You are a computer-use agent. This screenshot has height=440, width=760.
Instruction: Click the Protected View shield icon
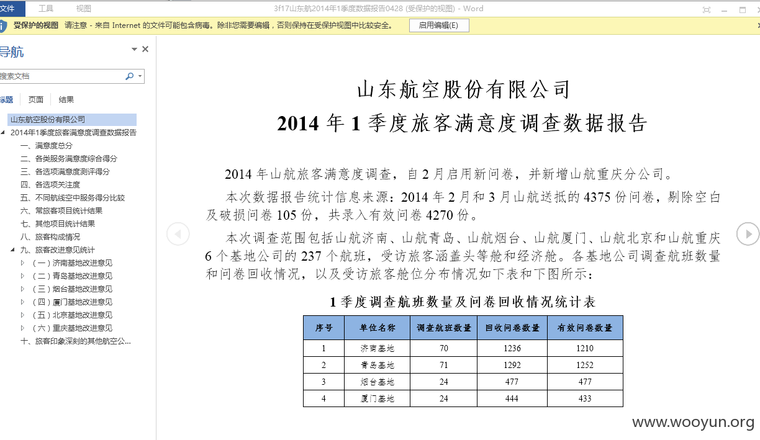[3, 25]
